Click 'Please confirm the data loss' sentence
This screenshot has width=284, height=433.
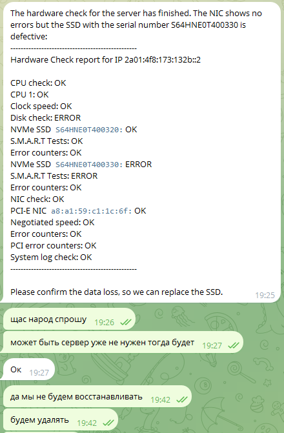pos(117,292)
